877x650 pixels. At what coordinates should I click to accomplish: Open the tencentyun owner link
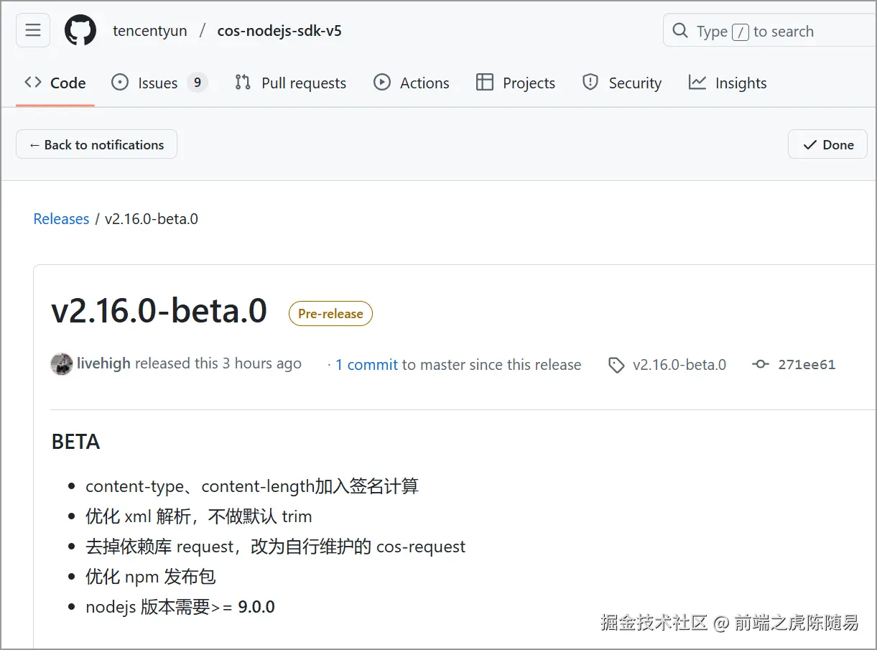point(149,31)
